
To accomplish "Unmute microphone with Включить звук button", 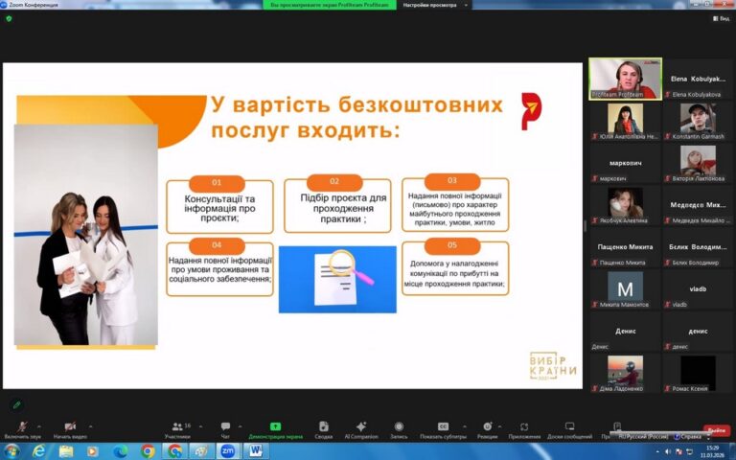I will tap(21, 428).
